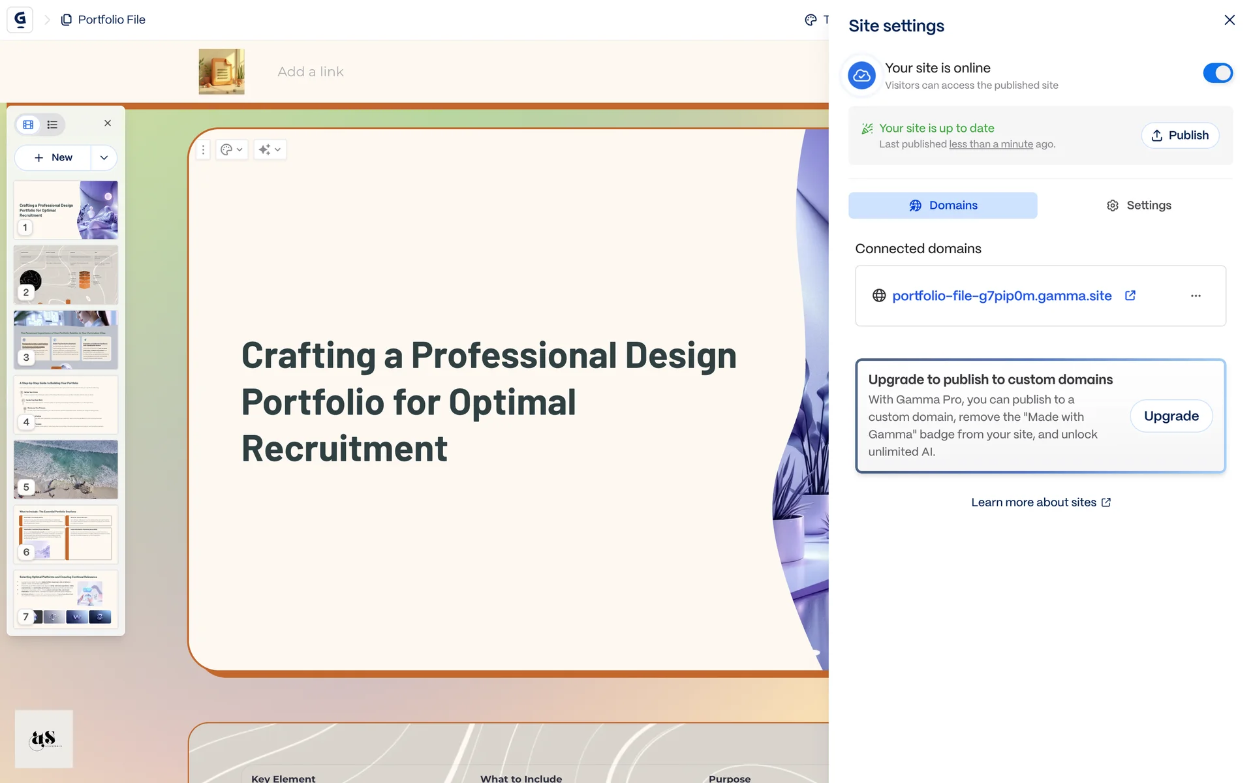
Task: Open connected domain in new tab icon
Action: pos(1130,296)
